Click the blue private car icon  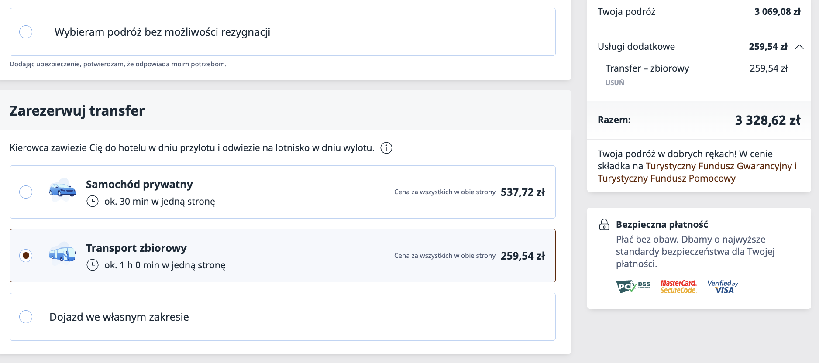click(x=62, y=190)
